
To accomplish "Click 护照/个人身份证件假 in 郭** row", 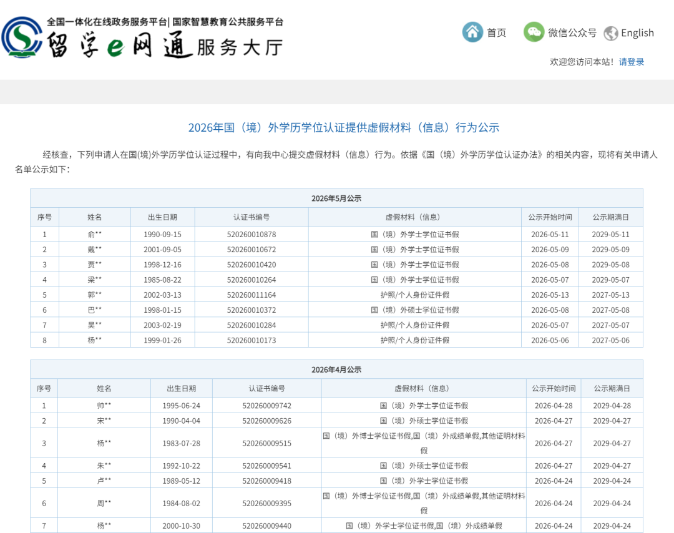I will pos(415,295).
